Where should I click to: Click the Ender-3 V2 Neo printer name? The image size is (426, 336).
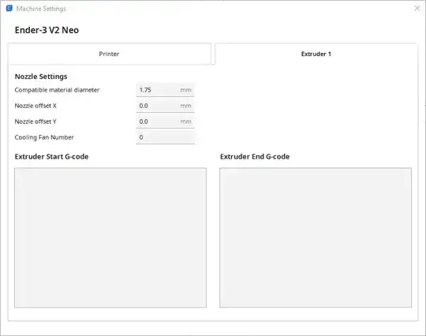pos(47,30)
